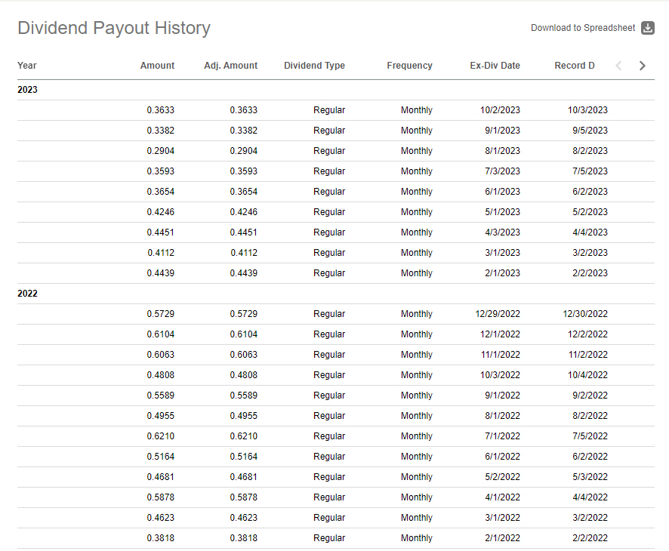Click amount 0.4623 in Amount column
669x551 pixels.
click(x=160, y=518)
